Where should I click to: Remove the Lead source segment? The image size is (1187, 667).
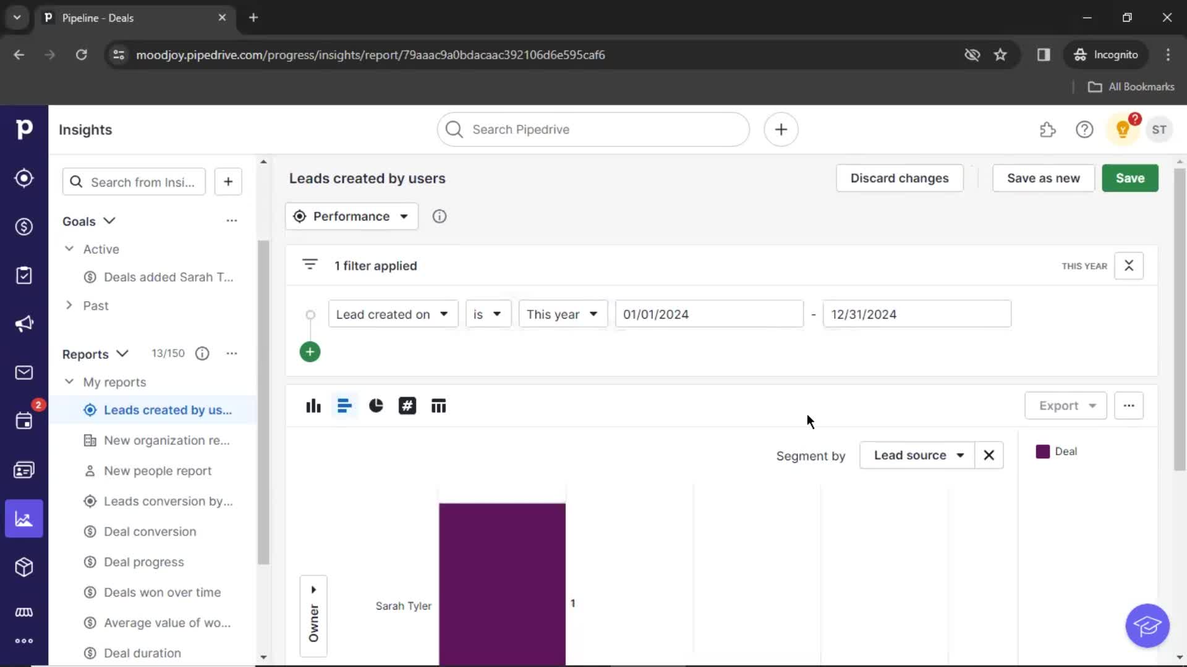(x=989, y=455)
